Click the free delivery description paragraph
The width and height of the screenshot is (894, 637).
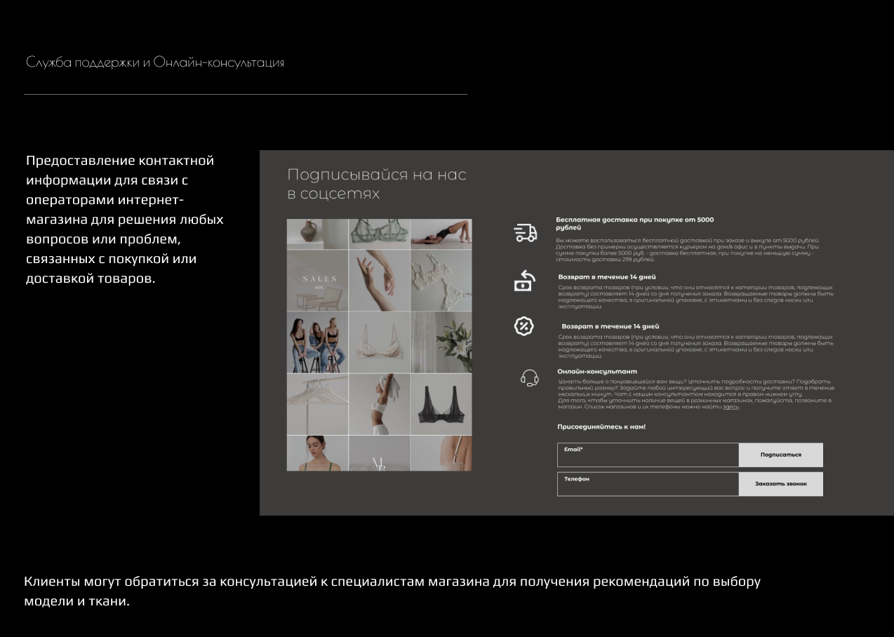(x=688, y=250)
